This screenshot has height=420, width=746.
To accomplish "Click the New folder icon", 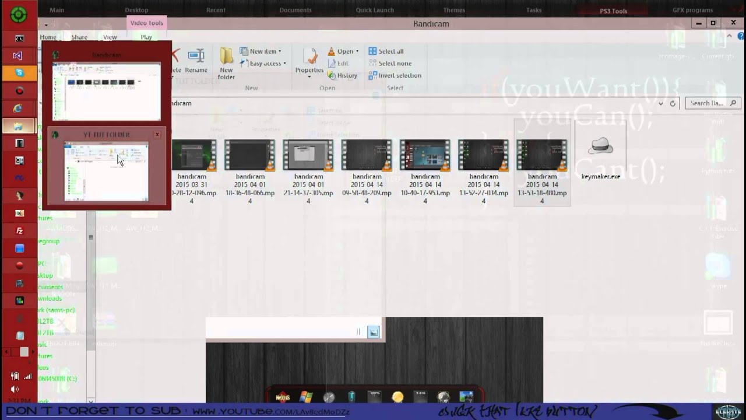I will point(226,63).
